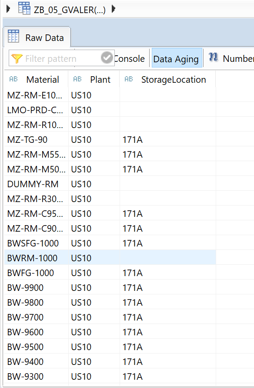254x388 pixels.
Task: Select the DUMMY-RM material cell
Action: (37, 184)
